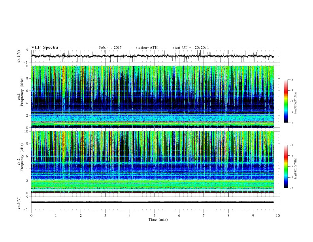Image resolution: width=313 pixels, height=242 pixels.
Task: Click the '-7' value on the lower colorbar
Action: point(292,188)
